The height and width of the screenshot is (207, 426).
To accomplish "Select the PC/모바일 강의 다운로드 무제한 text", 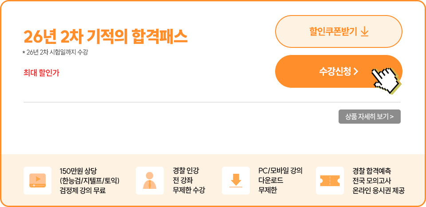I will tap(280, 181).
